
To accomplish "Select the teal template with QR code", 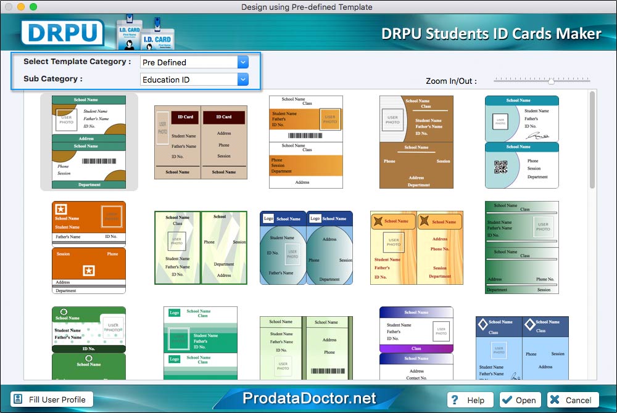I will 522,142.
